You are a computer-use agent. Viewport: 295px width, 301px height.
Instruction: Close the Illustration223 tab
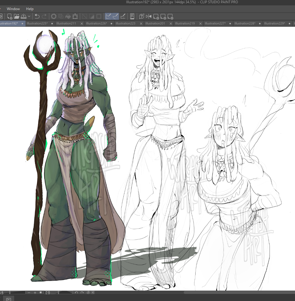coord(141,23)
